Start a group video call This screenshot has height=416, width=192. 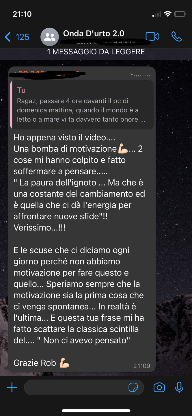152,36
